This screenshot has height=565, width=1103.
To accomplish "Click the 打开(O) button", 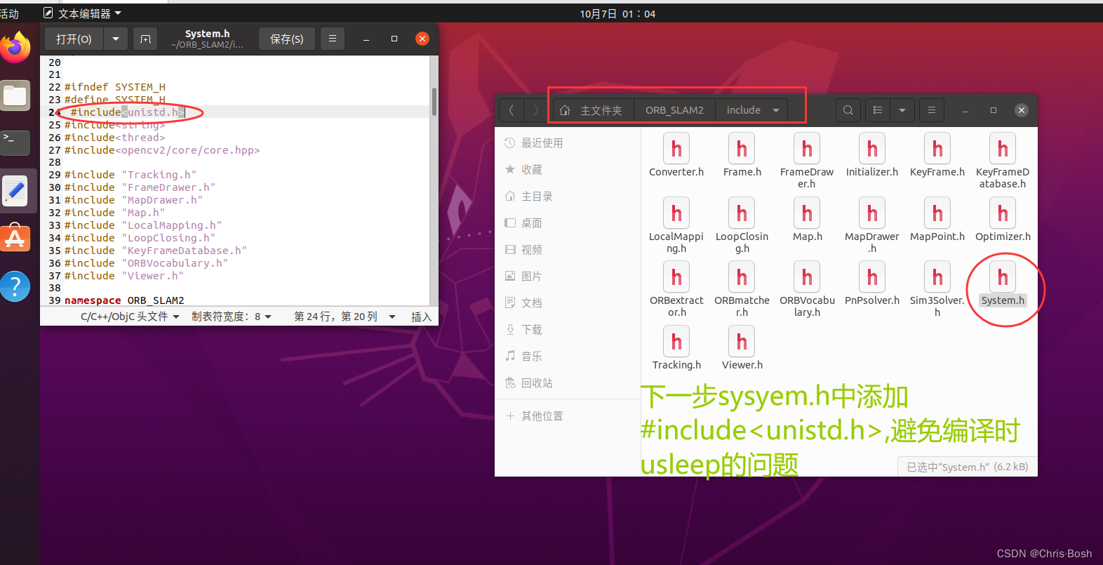I will click(74, 39).
